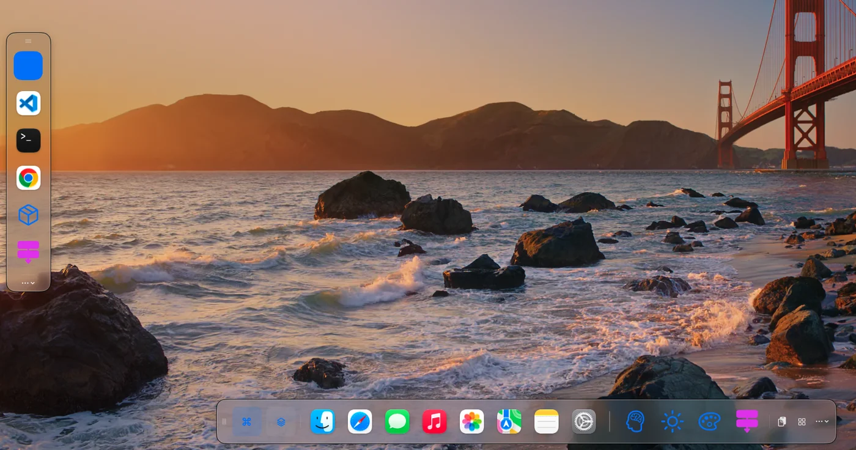Open the blue cube package icon
856x450 pixels.
click(28, 215)
